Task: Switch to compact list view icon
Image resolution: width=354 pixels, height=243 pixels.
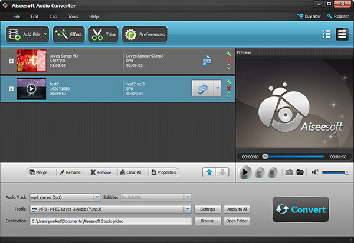Action: pyautogui.click(x=326, y=34)
